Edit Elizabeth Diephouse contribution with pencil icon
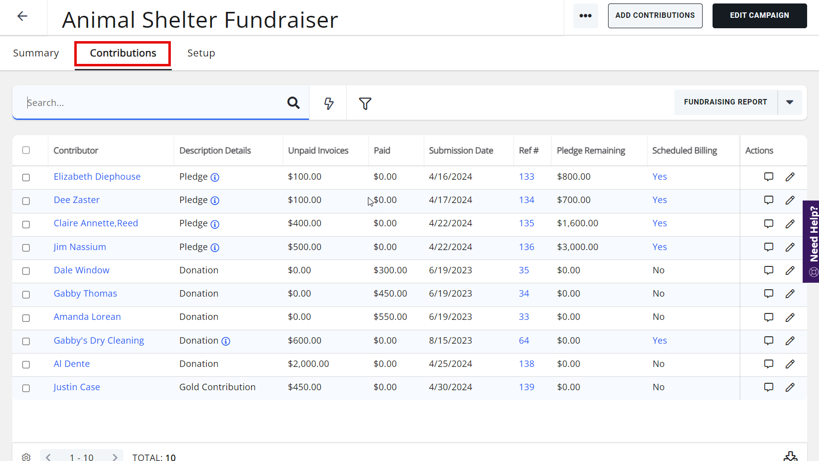The height and width of the screenshot is (461, 819). click(790, 177)
